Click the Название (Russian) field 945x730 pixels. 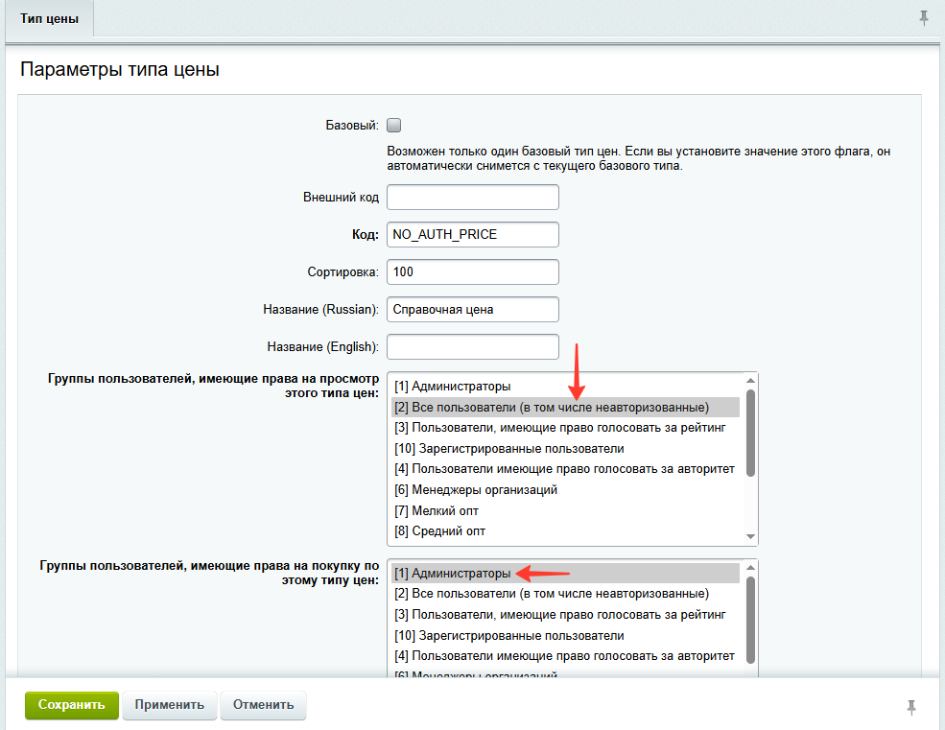tap(472, 309)
